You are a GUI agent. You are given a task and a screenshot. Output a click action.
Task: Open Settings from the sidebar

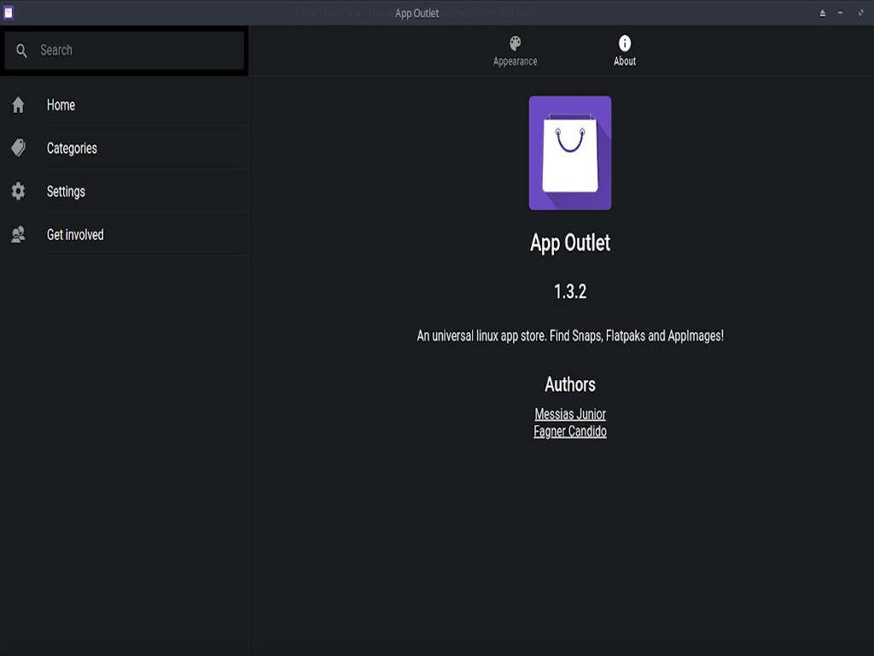tap(66, 190)
